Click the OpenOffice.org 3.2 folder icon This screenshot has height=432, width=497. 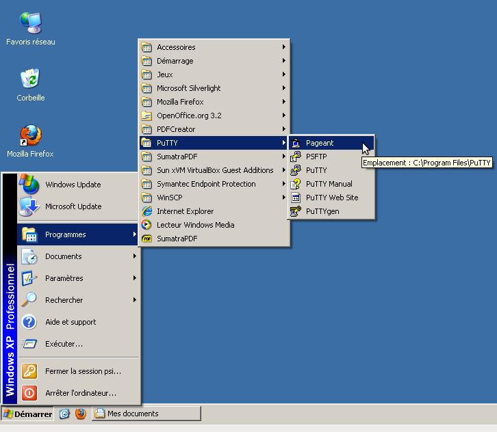(146, 116)
